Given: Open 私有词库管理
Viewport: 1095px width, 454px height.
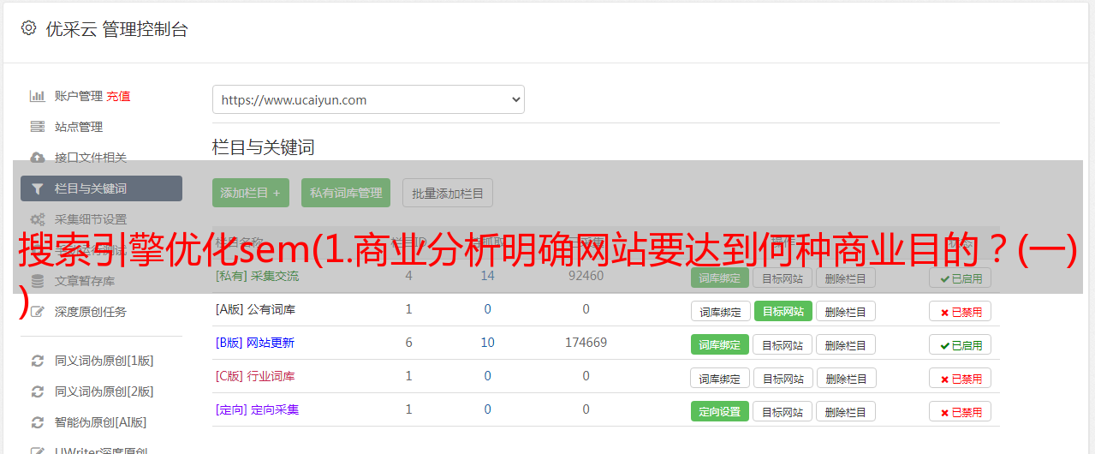Looking at the screenshot, I should coord(346,193).
